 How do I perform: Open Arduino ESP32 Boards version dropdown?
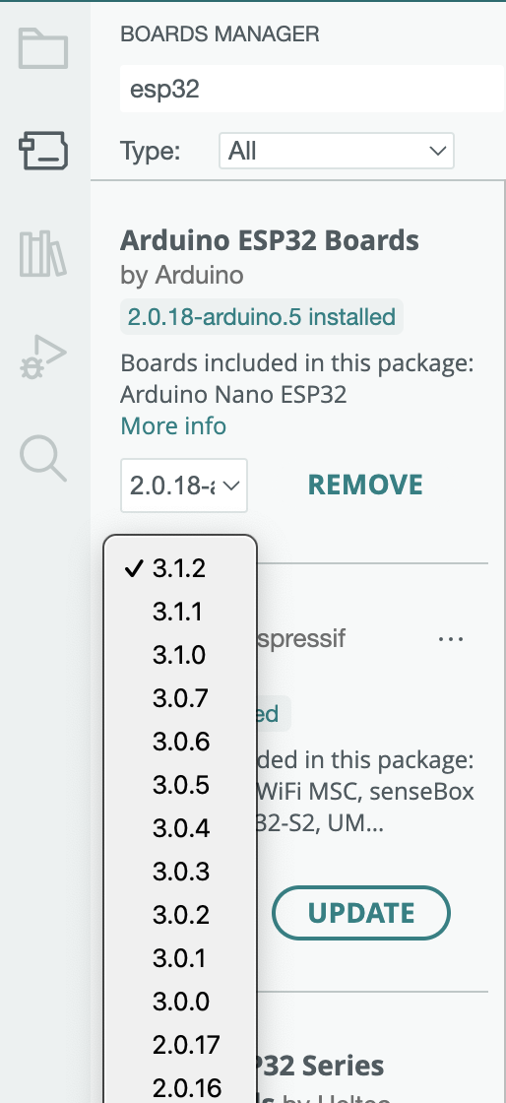click(x=184, y=486)
